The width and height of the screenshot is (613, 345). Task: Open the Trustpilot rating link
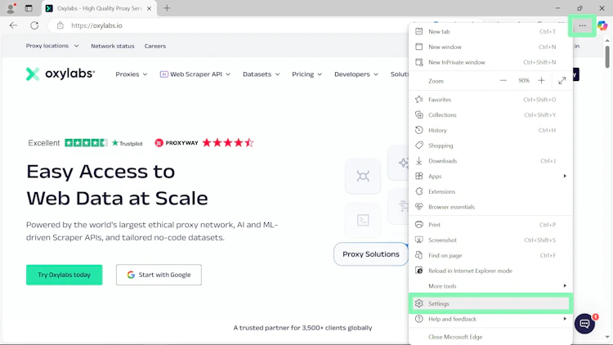coord(85,143)
